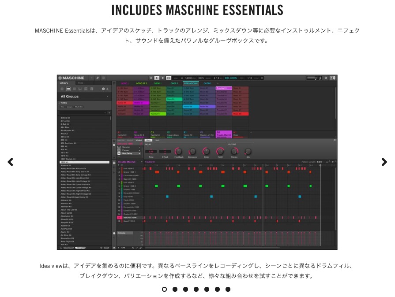The image size is (395, 297).
Task: Click the Crossover knob
Action: pos(192,152)
